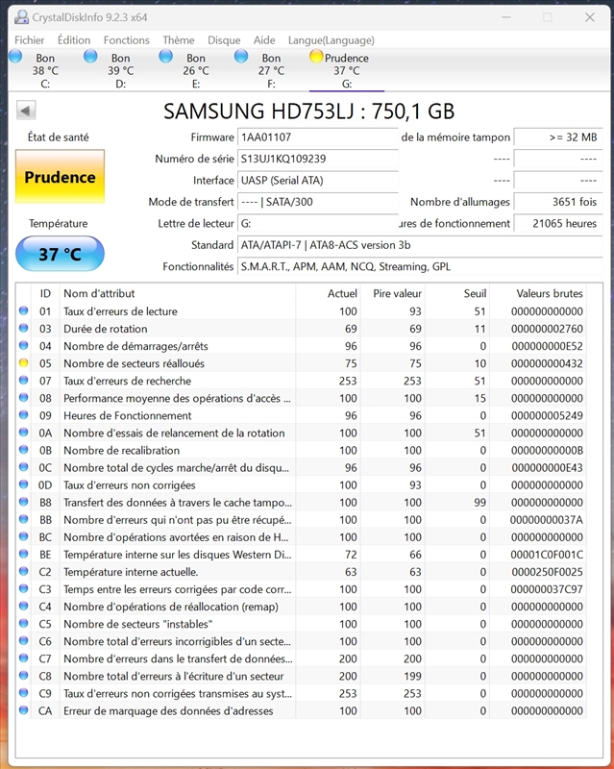Click the SAMSUNG HD753LJ disk title
614x769 pixels.
pyautogui.click(x=309, y=112)
